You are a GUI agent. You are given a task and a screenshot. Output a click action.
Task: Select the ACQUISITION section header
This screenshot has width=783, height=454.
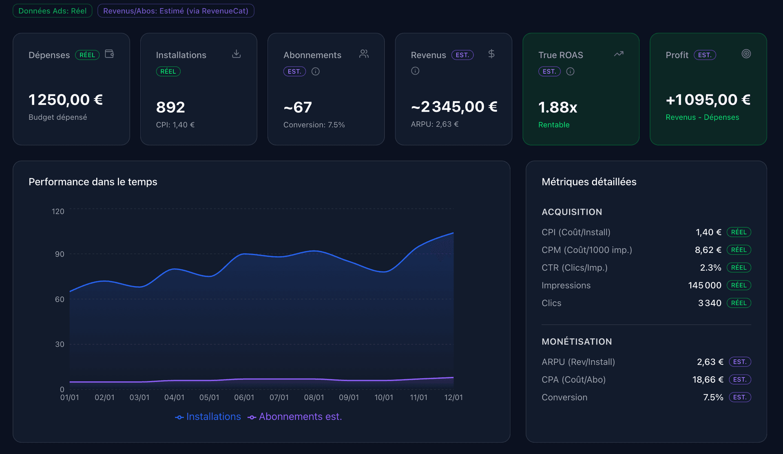coord(572,212)
